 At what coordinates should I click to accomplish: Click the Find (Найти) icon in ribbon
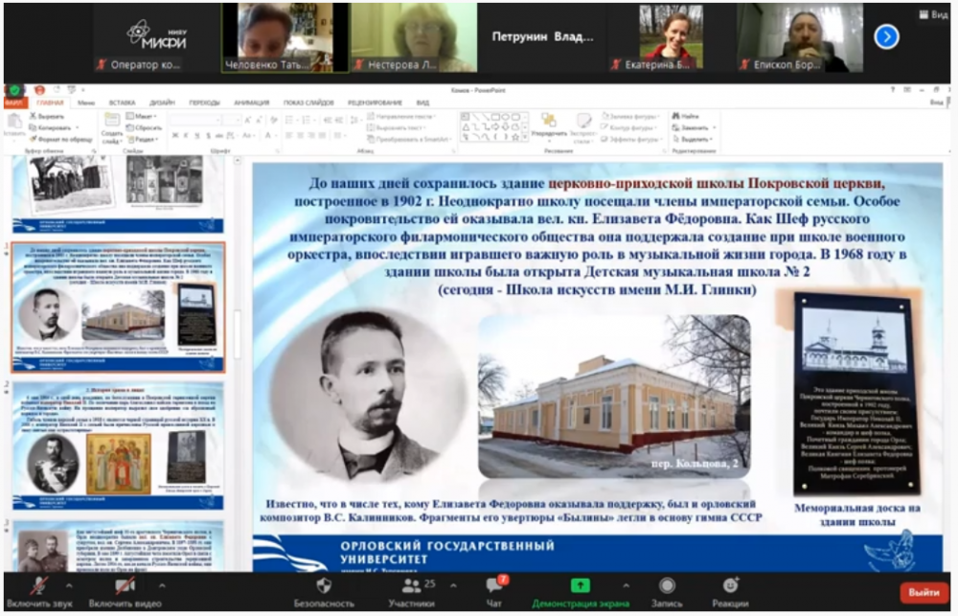coord(675,116)
